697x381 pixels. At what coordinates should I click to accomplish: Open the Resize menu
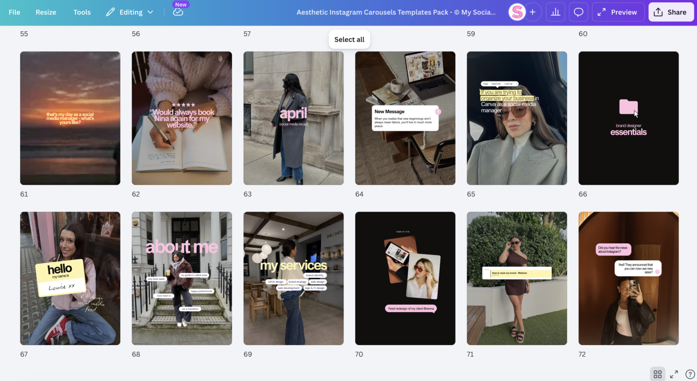click(x=46, y=12)
